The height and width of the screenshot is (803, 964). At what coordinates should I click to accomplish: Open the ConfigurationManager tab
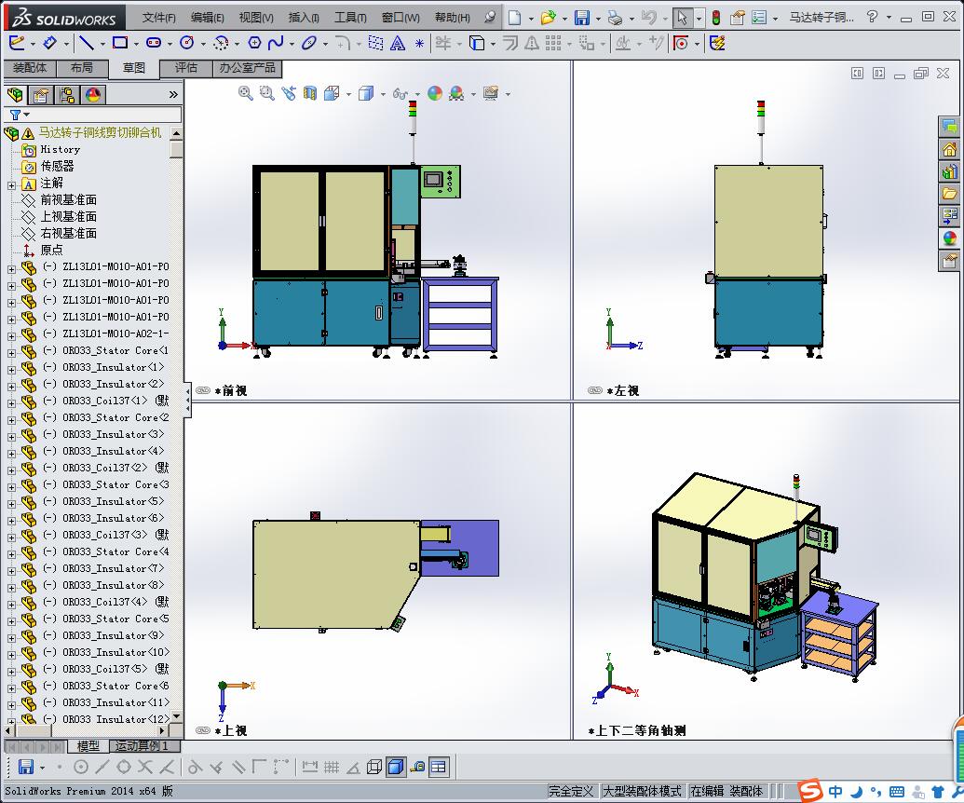point(67,95)
